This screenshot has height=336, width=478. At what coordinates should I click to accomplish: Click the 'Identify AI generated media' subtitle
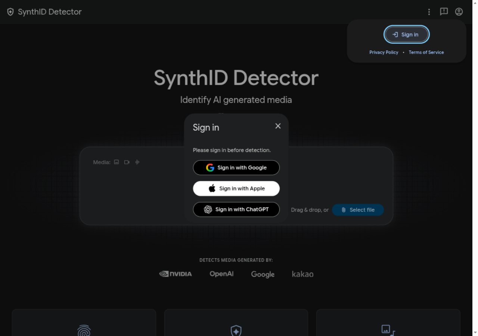236,100
